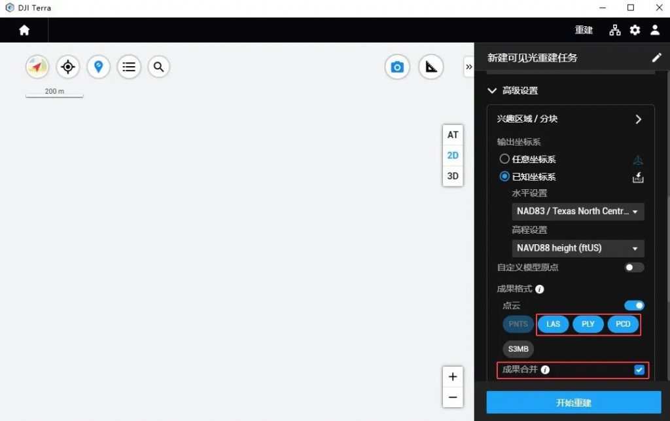The width and height of the screenshot is (670, 421).
Task: Minimize the DJI Terra window
Action: click(x=603, y=8)
